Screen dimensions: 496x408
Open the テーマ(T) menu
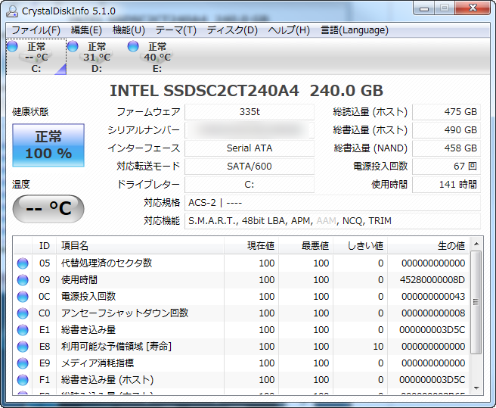[x=175, y=30]
